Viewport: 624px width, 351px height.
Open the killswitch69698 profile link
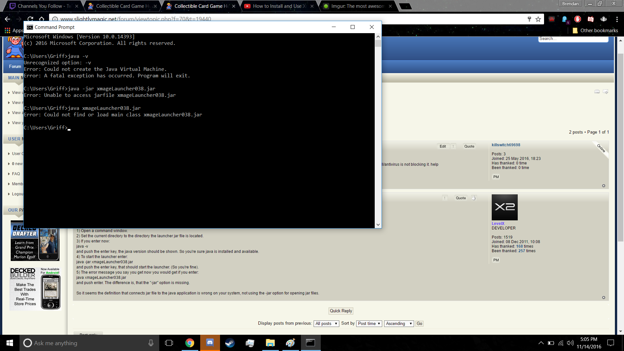[506, 145]
